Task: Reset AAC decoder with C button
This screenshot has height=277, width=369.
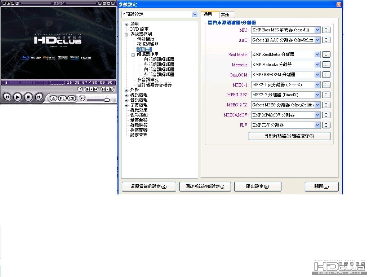Action: [326, 40]
